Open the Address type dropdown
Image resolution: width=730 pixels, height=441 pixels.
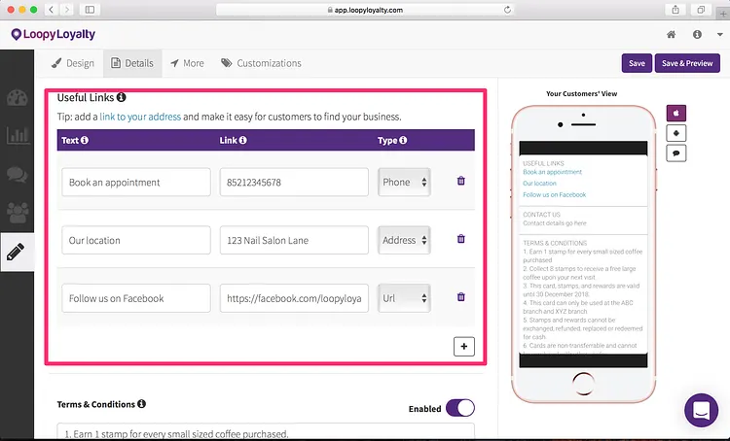coord(404,240)
